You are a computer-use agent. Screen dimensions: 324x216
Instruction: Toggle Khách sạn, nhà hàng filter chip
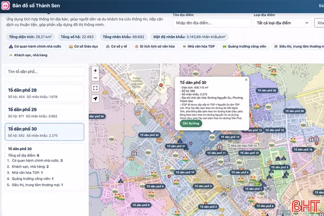[x=28, y=55]
